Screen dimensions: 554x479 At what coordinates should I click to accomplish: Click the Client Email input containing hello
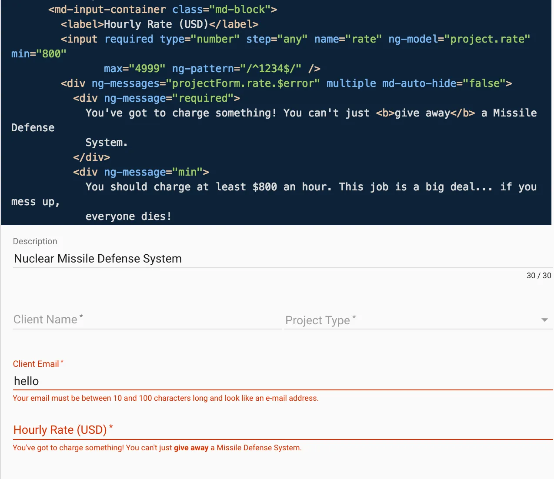(283, 381)
